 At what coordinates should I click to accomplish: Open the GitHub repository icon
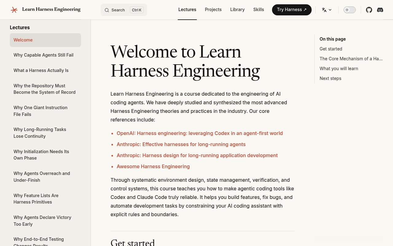pyautogui.click(x=369, y=10)
